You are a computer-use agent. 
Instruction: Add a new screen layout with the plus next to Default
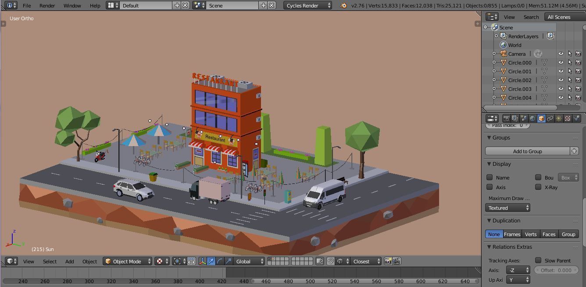tap(177, 5)
